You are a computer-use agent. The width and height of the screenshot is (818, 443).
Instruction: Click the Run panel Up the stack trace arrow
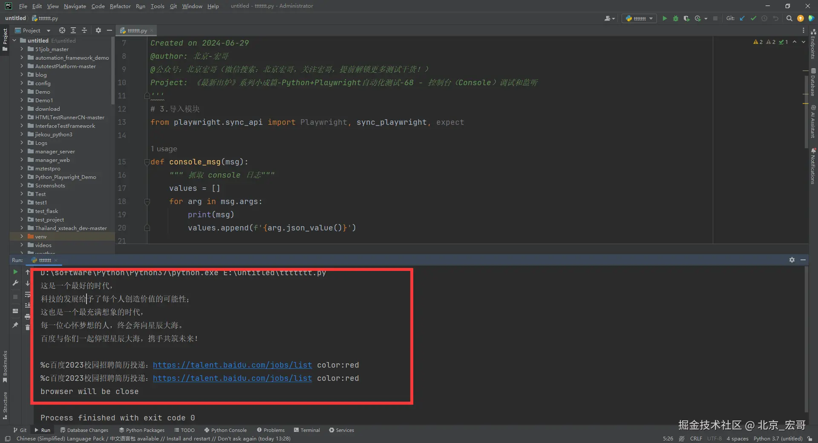28,272
